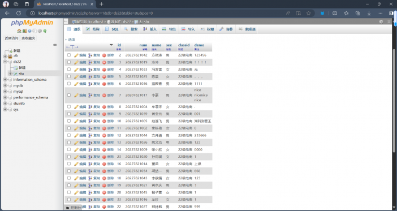The width and height of the screenshot is (397, 211).
Task: Switch to the 结构 (Structure) tab
Action: pos(93,29)
